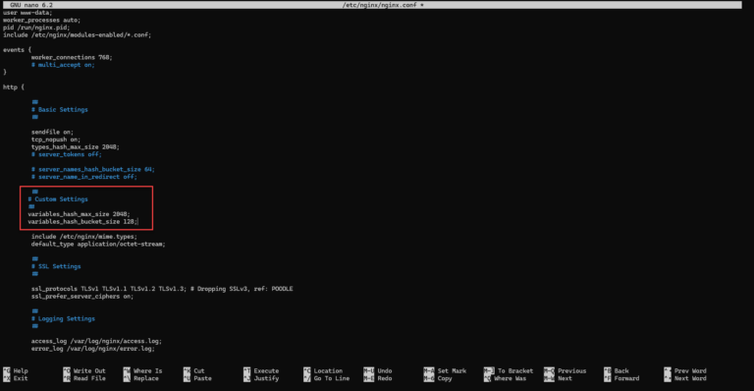Click the /etc/nginx/nginx.conf file name in title bar
This screenshot has height=391, width=754.
point(380,5)
